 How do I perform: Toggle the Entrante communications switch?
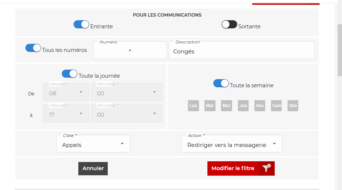81,24
